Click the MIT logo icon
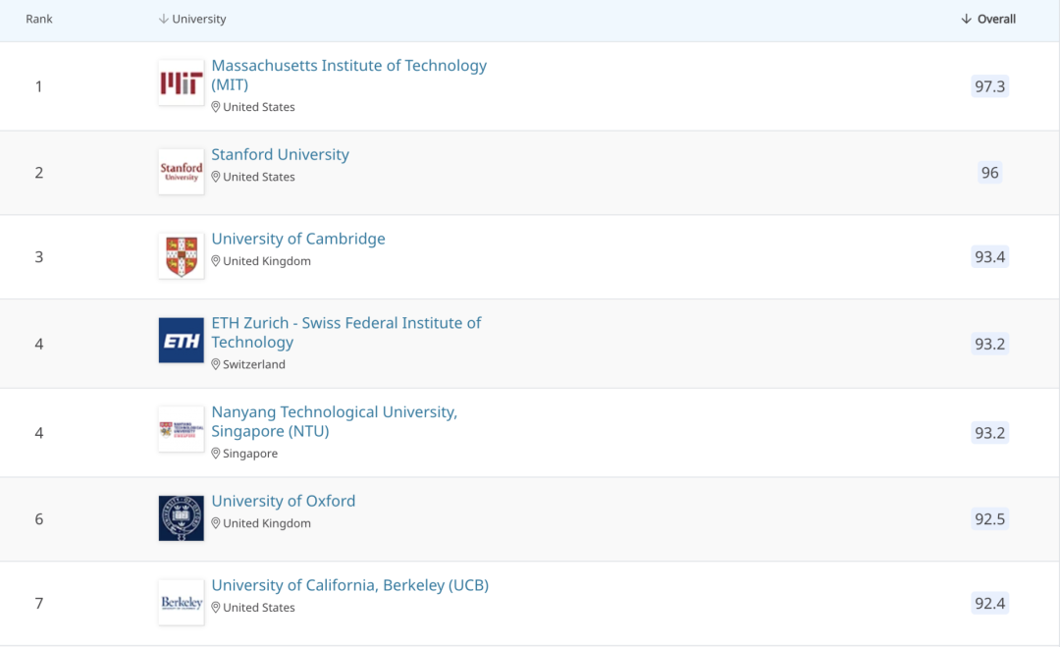This screenshot has width=1060, height=647. (181, 83)
